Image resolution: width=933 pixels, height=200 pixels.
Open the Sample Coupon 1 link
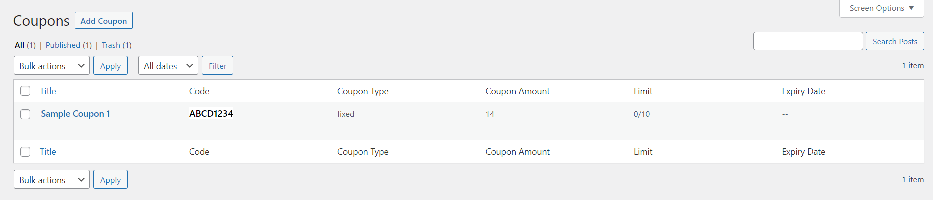pos(75,114)
